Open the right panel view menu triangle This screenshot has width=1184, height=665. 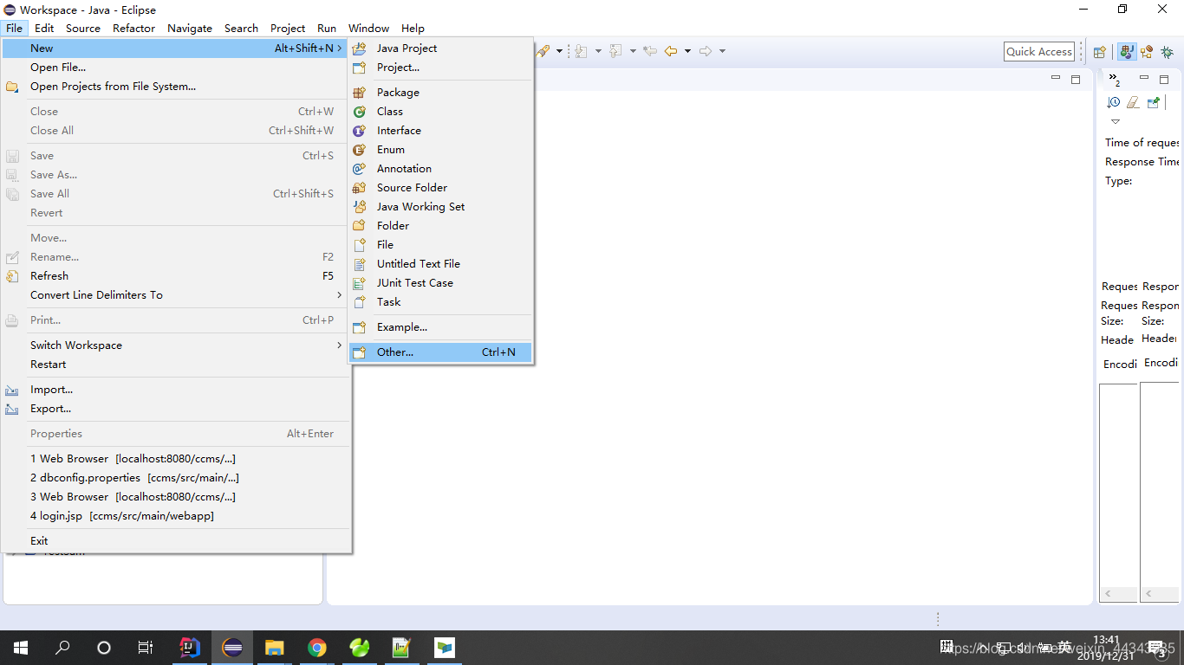pos(1116,121)
